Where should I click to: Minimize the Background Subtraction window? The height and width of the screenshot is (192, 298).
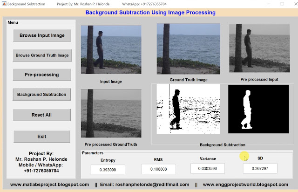point(268,4)
